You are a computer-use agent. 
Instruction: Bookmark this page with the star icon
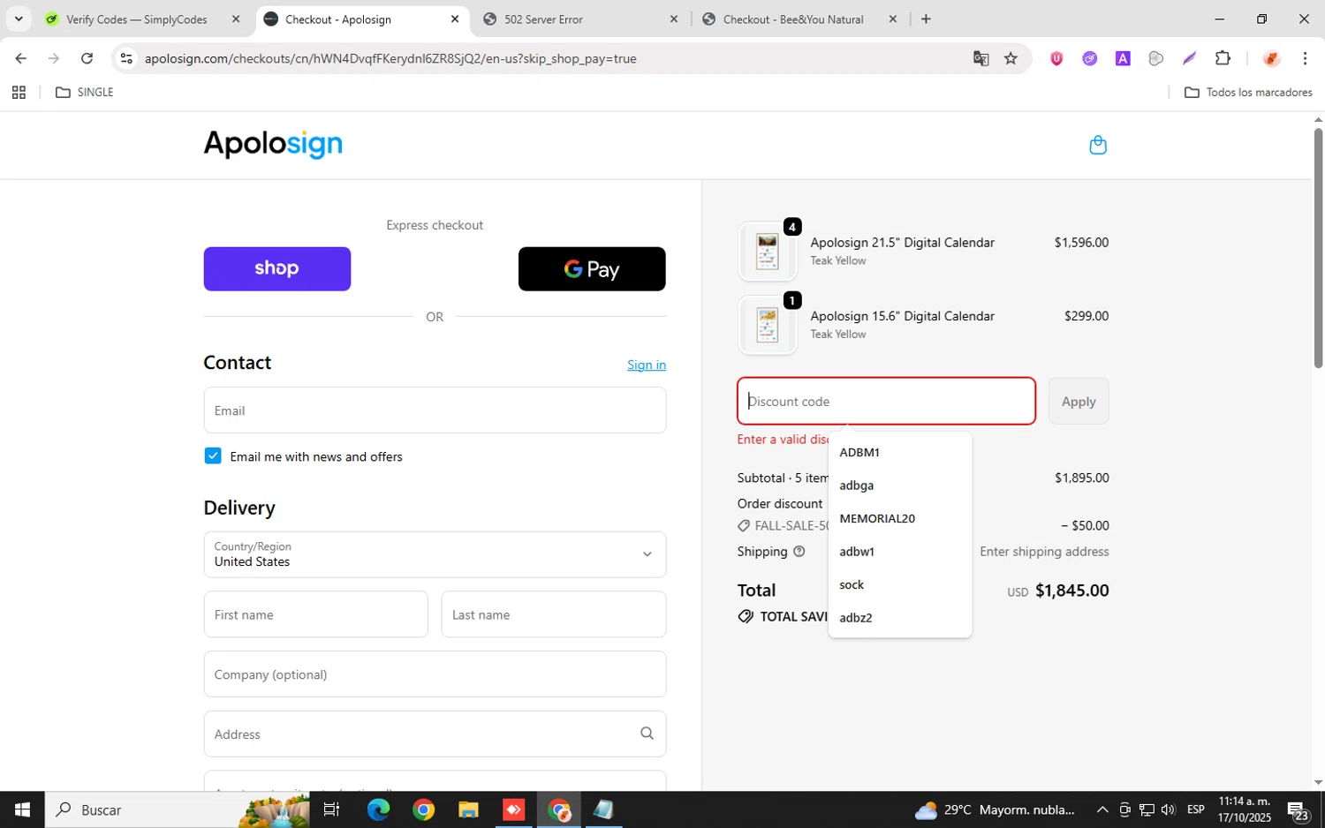point(1011,58)
